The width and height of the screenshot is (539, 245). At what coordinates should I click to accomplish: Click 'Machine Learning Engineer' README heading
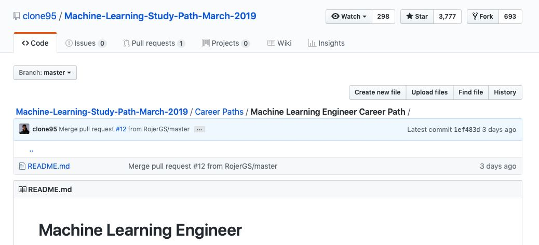coord(140,230)
